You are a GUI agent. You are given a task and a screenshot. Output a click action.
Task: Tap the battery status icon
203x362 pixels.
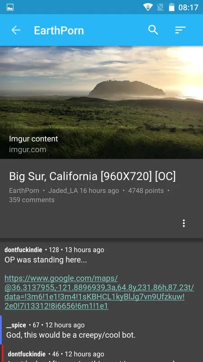click(x=172, y=7)
